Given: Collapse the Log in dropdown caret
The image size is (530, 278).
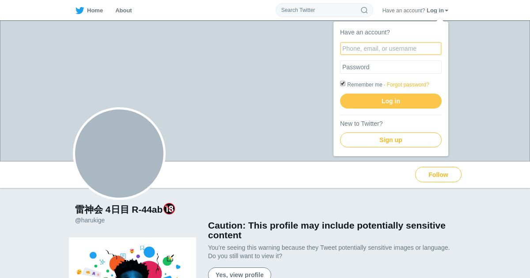Looking at the screenshot, I should pos(447,11).
